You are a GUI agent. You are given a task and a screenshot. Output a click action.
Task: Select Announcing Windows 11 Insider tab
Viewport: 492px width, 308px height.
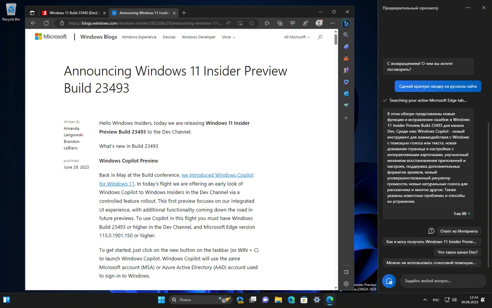pyautogui.click(x=144, y=13)
